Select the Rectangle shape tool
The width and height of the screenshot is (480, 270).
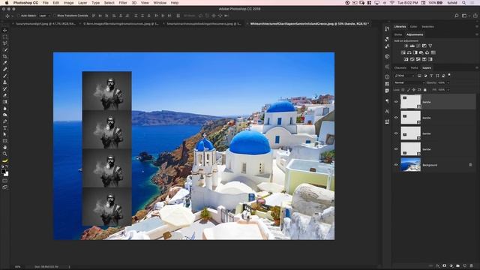(x=5, y=141)
